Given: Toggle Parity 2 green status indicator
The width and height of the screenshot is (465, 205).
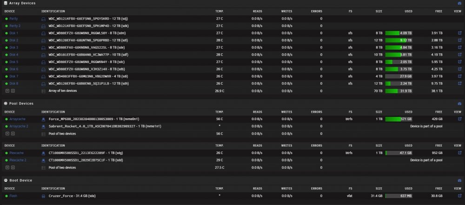Looking at the screenshot, I should click(x=7, y=26).
